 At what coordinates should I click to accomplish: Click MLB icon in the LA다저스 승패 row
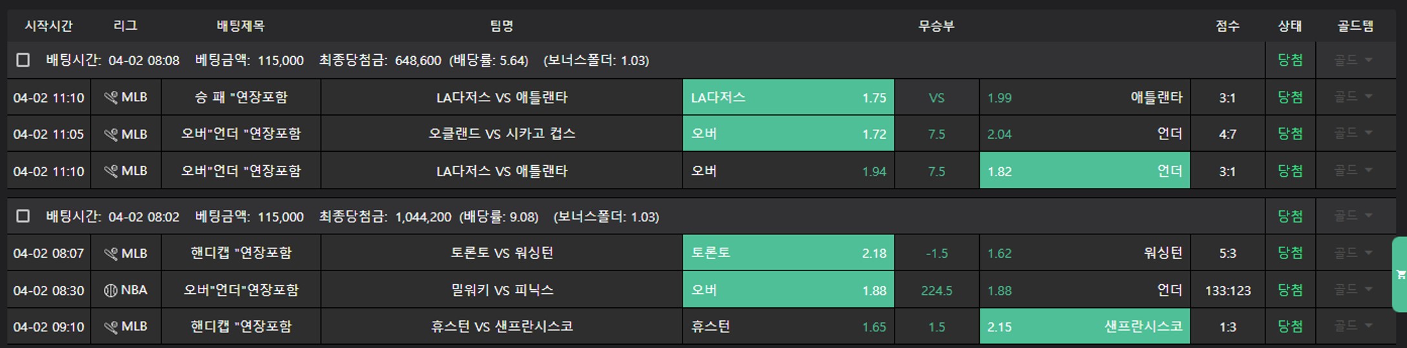tap(111, 97)
